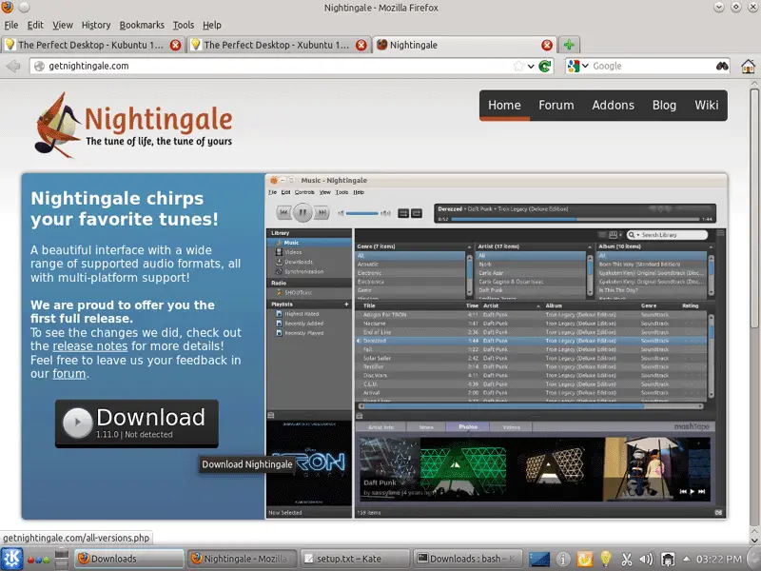
Task: Switch to setup.txt – Kate taskbar entry
Action: (354, 559)
